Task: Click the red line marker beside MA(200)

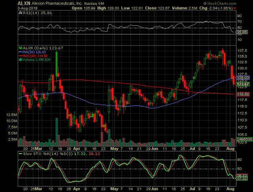Action: tap(20, 56)
